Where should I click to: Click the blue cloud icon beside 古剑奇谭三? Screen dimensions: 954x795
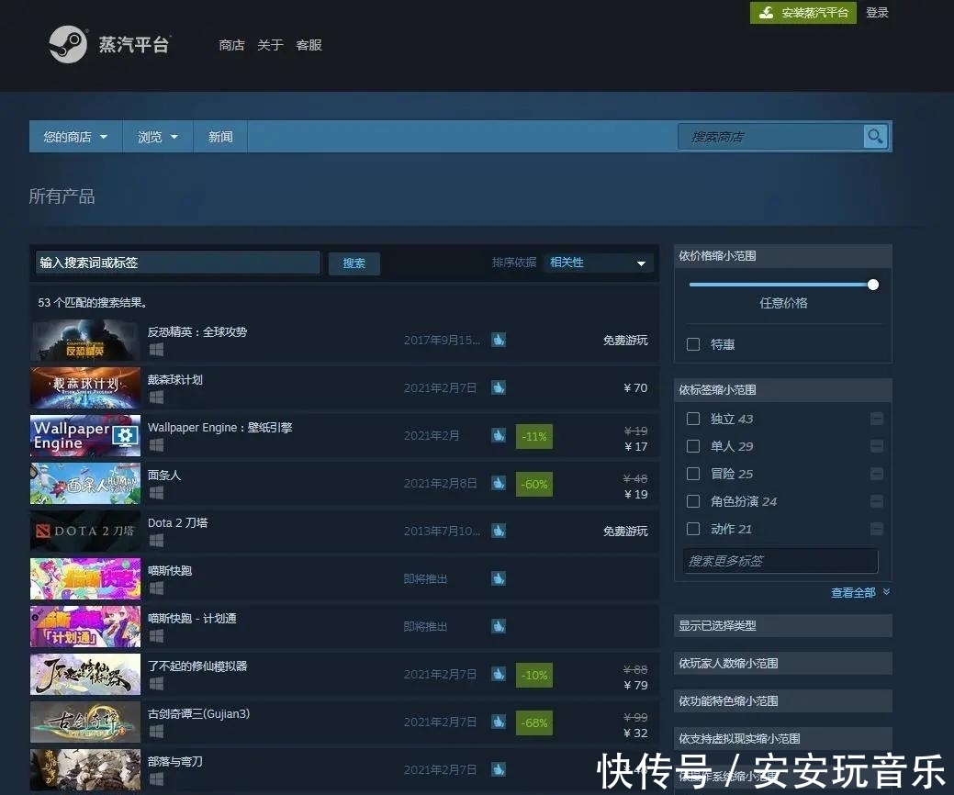[498, 722]
